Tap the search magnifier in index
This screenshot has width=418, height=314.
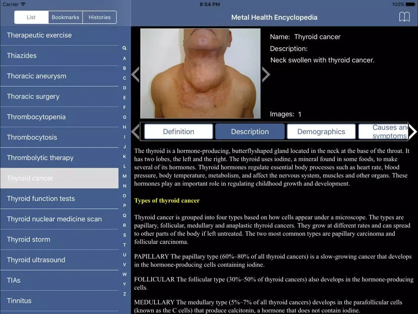124,48
